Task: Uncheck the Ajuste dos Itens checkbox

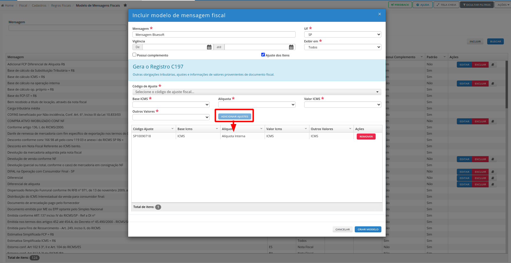Action: pos(263,55)
